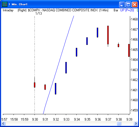Click the 15:58 time axis label
This screenshot has width=139, height=127.
click(x=14, y=120)
